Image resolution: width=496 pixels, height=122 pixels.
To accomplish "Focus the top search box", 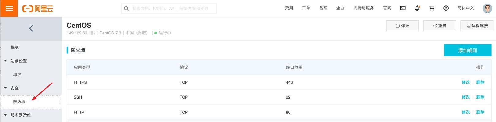I will 169,9.
